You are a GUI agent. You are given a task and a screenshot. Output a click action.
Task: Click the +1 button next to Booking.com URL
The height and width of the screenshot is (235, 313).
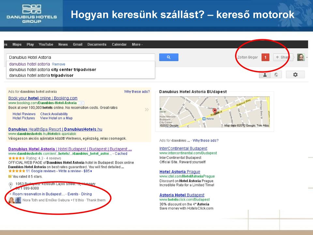(81, 103)
